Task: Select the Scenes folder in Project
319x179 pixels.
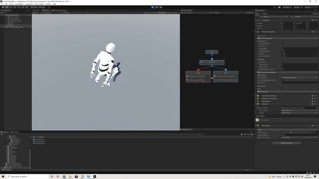Action: 8,168
